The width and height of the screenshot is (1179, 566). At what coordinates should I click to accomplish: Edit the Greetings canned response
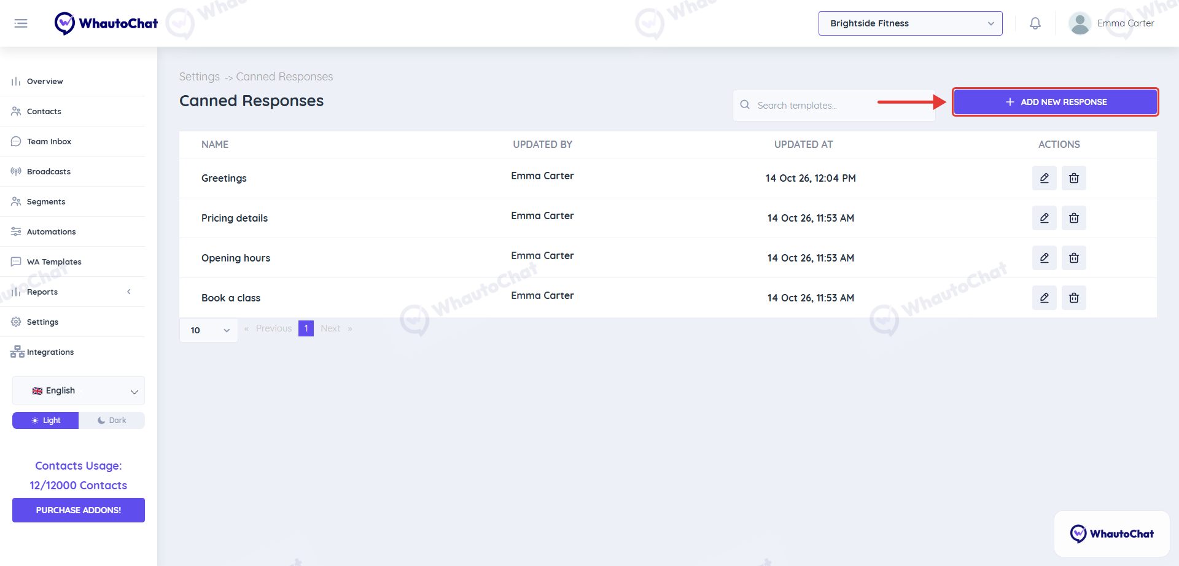[x=1045, y=178]
